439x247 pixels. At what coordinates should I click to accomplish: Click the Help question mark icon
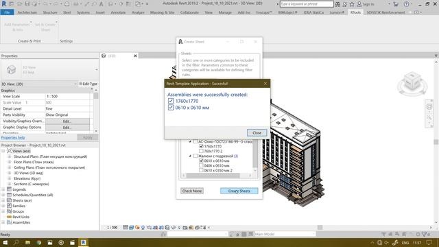[x=406, y=4]
